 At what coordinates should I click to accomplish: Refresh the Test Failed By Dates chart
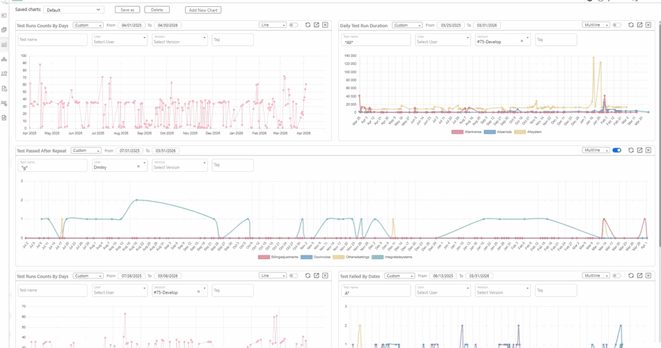coord(630,276)
